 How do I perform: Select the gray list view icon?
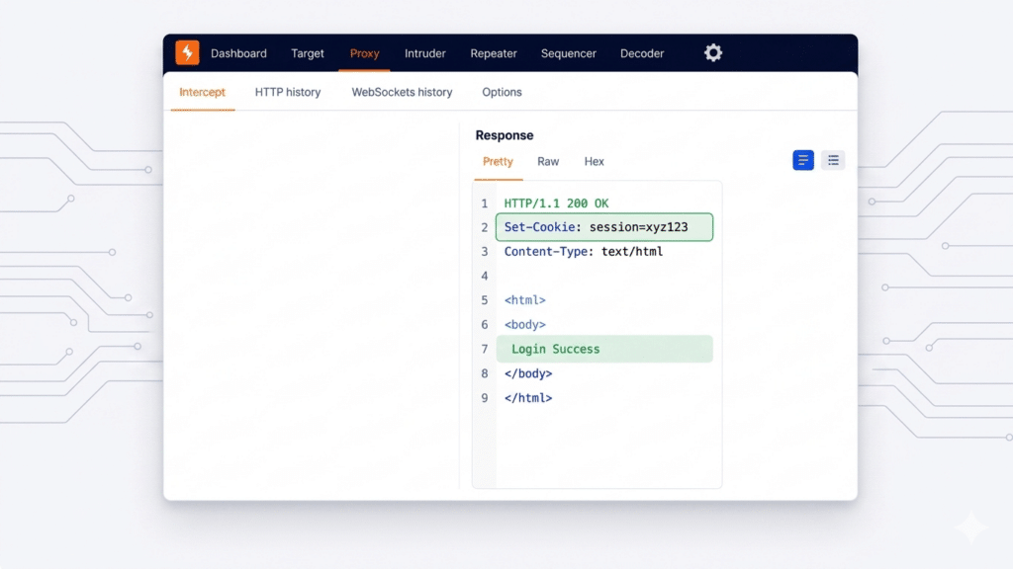pos(833,160)
